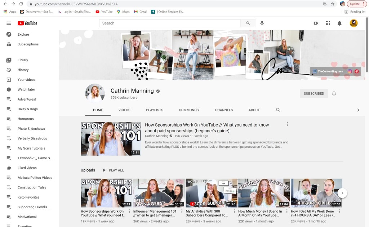Search within channel using magnifier icon
The height and width of the screenshot is (227, 369).
coord(278,110)
